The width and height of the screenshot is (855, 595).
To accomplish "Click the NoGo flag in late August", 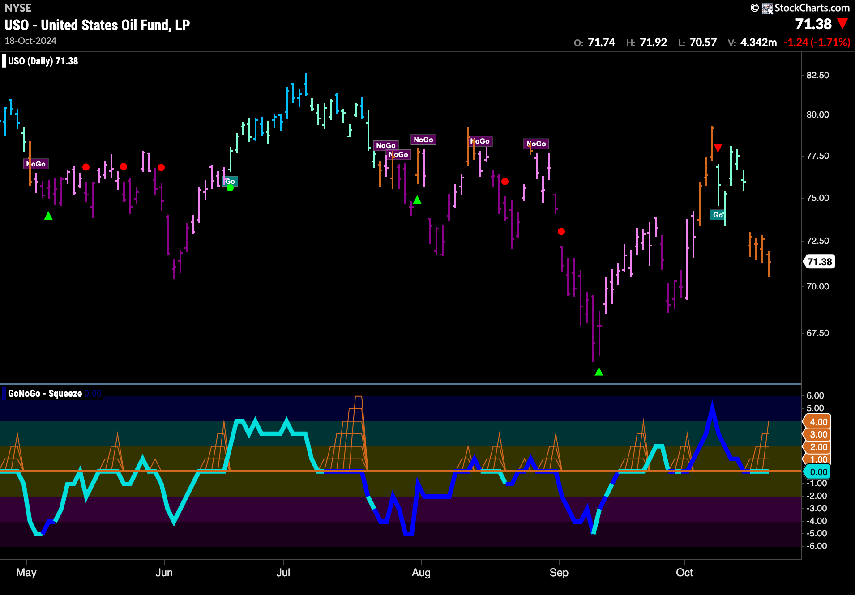I will pyautogui.click(x=536, y=144).
